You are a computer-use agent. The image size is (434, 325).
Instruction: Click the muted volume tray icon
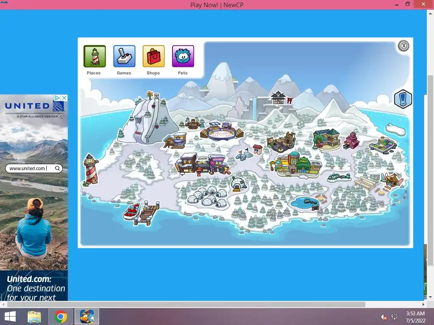click(x=384, y=317)
